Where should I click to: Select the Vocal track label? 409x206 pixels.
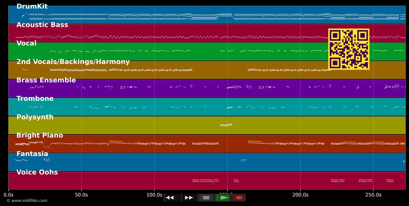(x=26, y=43)
